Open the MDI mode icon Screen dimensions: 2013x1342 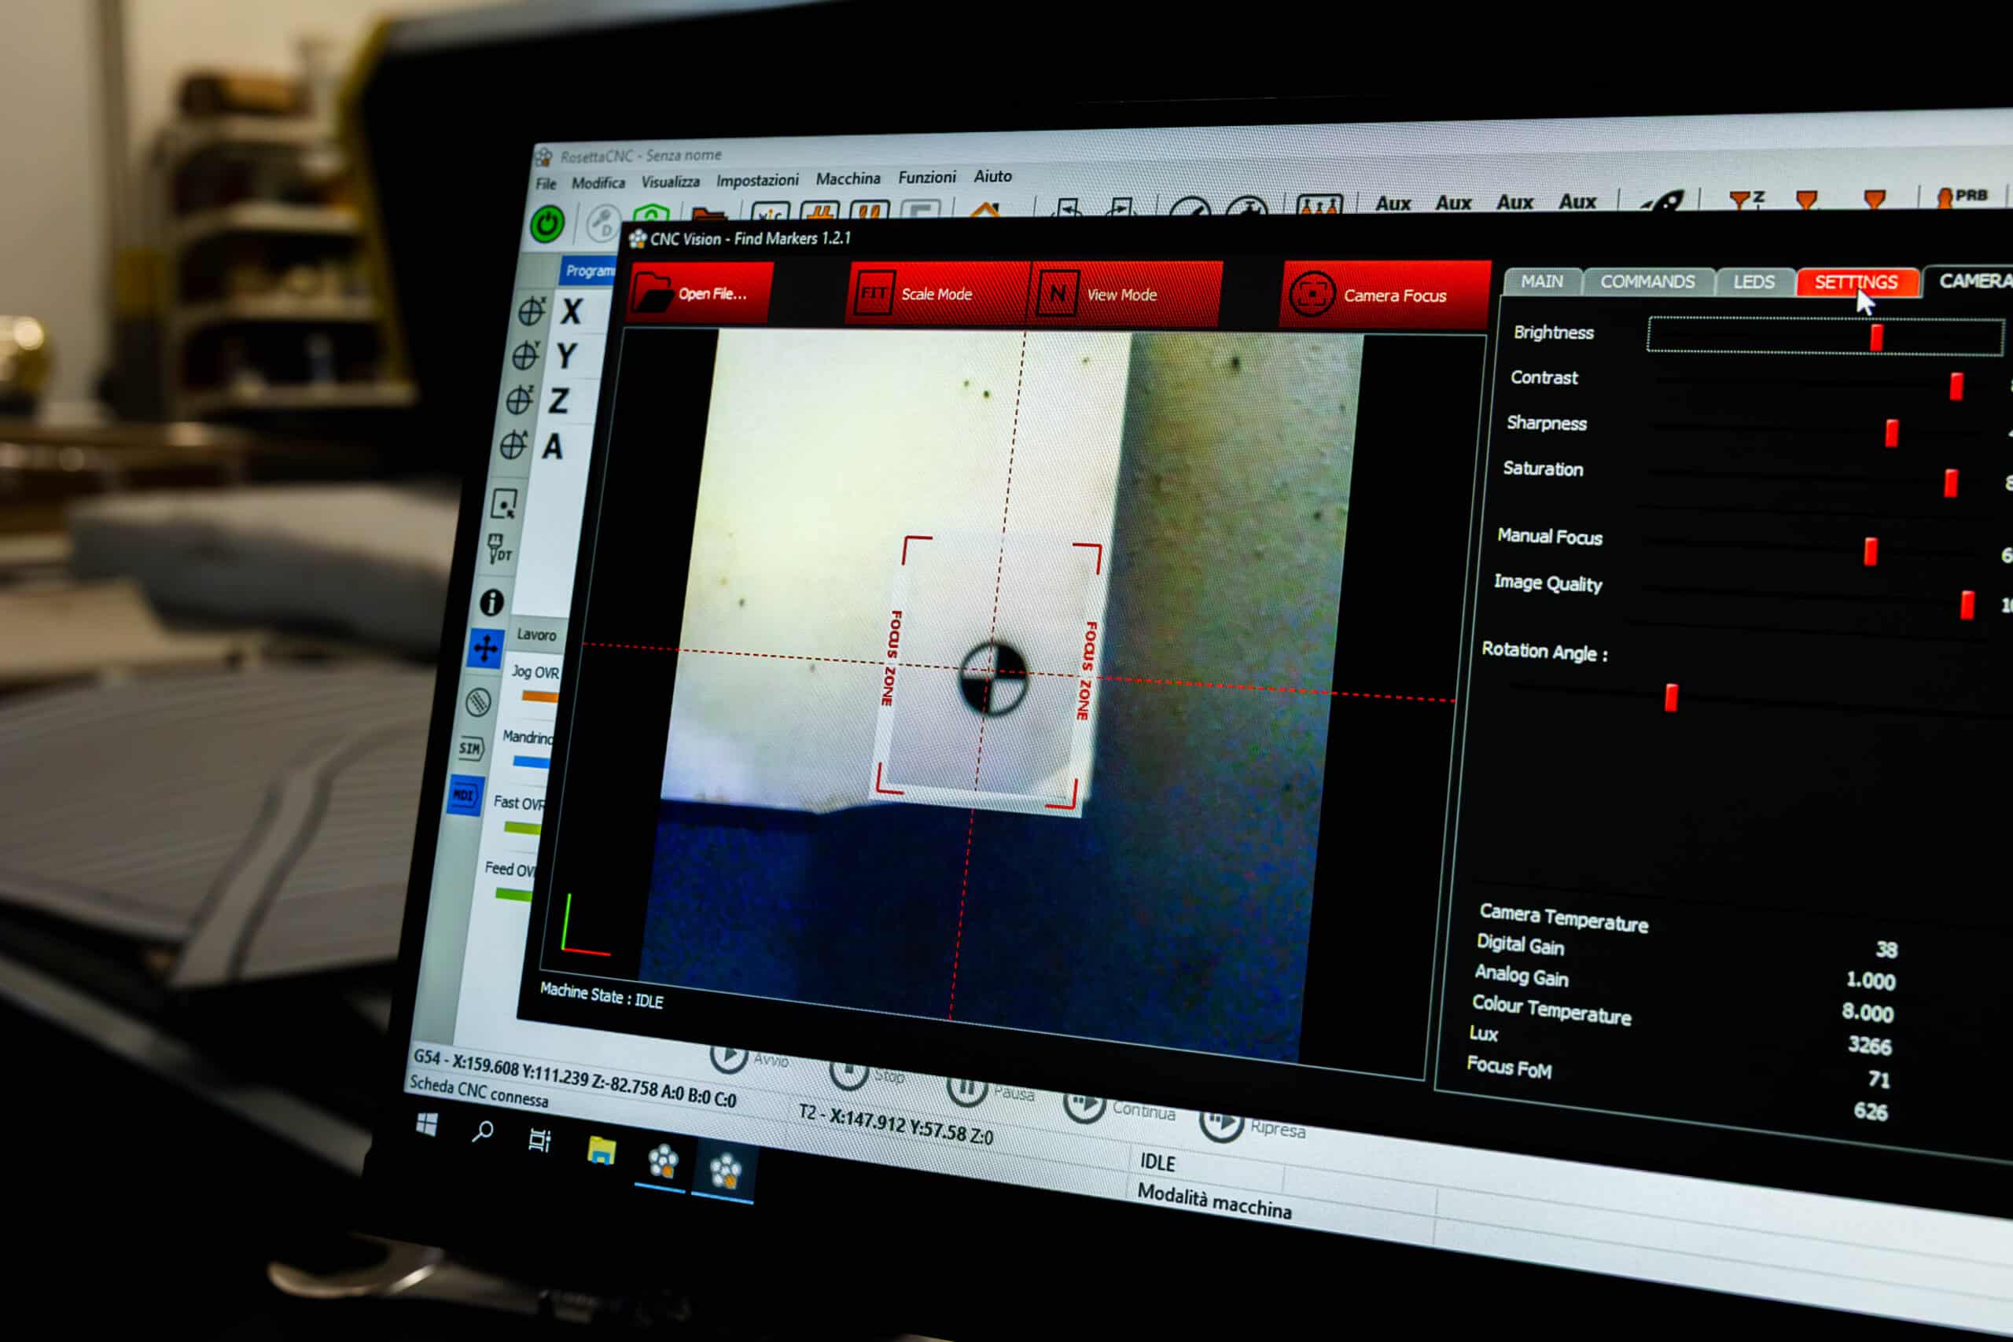click(464, 795)
